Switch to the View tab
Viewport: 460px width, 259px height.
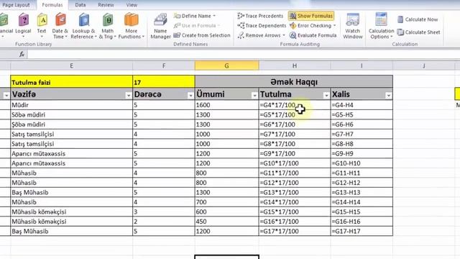pos(132,5)
